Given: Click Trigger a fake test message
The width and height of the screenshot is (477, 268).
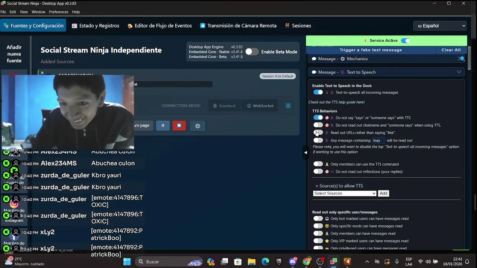Looking at the screenshot, I should click(371, 50).
